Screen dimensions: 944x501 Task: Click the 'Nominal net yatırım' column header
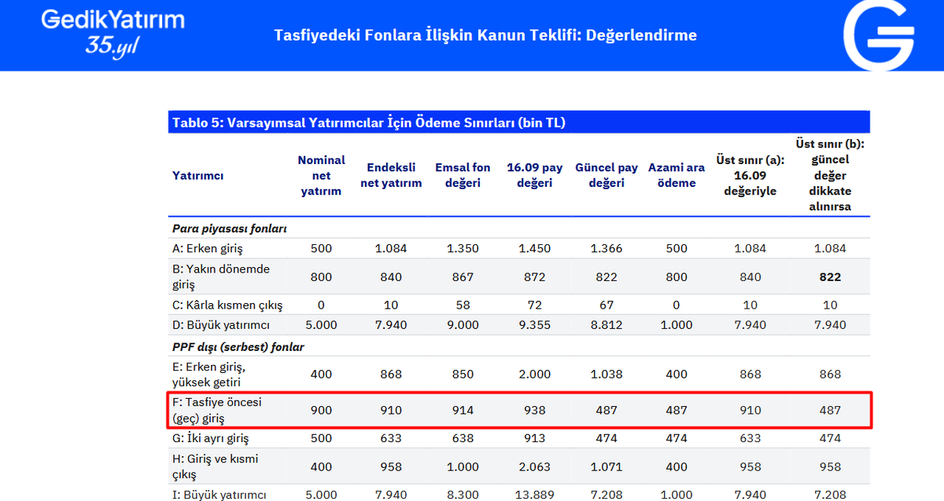(321, 175)
